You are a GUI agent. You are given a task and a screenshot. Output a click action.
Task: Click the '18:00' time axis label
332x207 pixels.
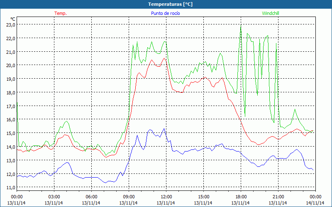pyautogui.click(x=241, y=197)
